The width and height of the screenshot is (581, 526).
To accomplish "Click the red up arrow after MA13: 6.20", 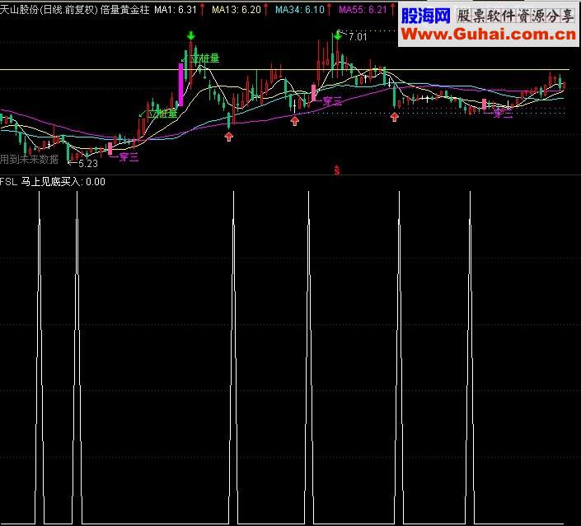I will point(266,9).
